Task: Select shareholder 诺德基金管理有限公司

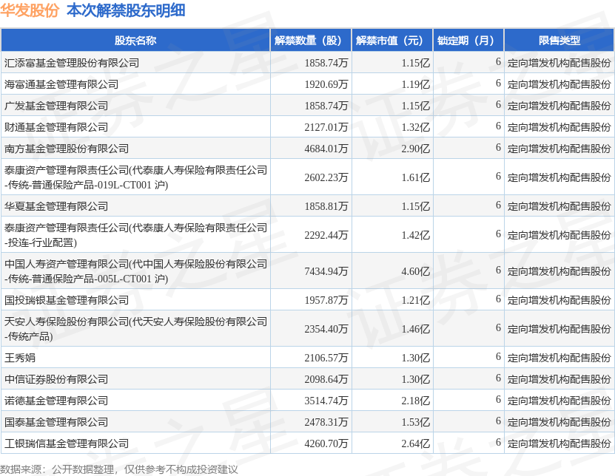Action: [56, 401]
